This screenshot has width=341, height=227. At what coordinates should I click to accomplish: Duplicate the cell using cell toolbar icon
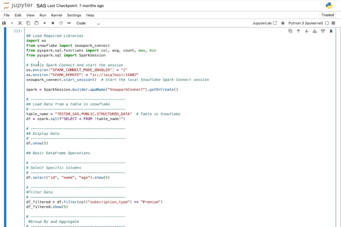290,31
